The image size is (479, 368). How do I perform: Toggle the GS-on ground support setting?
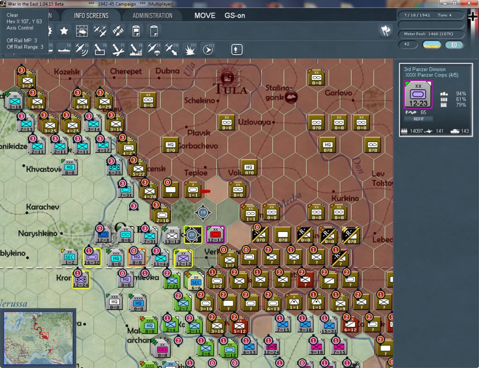pos(235,15)
